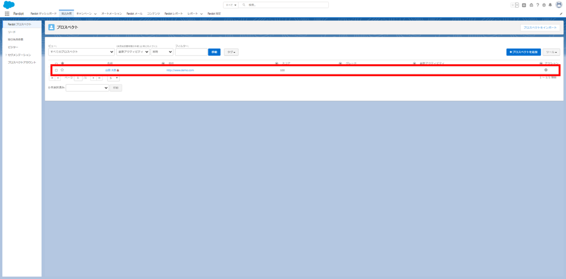Open the global actions plus icon

[524, 5]
